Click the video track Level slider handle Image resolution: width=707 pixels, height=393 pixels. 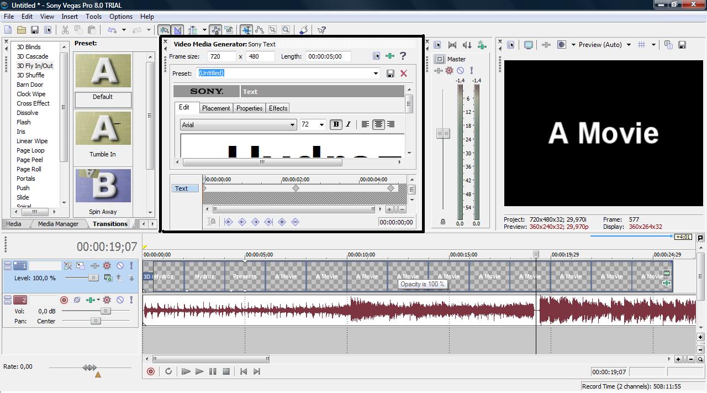(x=93, y=277)
